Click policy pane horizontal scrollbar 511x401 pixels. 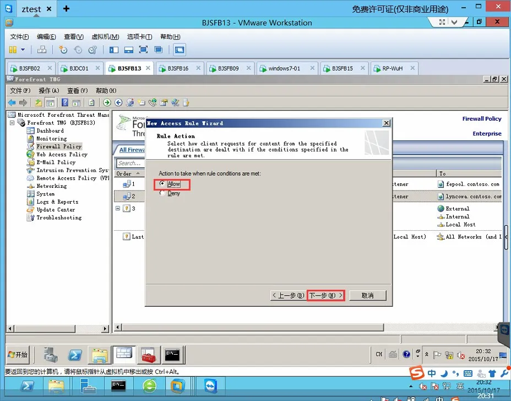253,327
